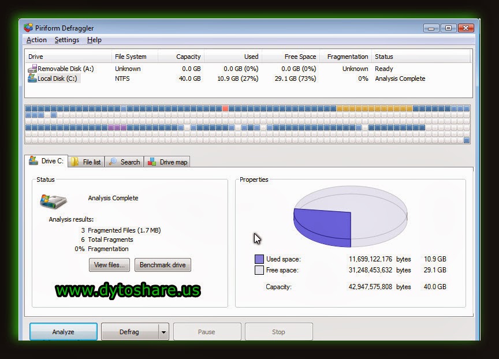Click the magnifier icon on the Search tab
Viewport: 499px width, 359px height.
(112, 162)
